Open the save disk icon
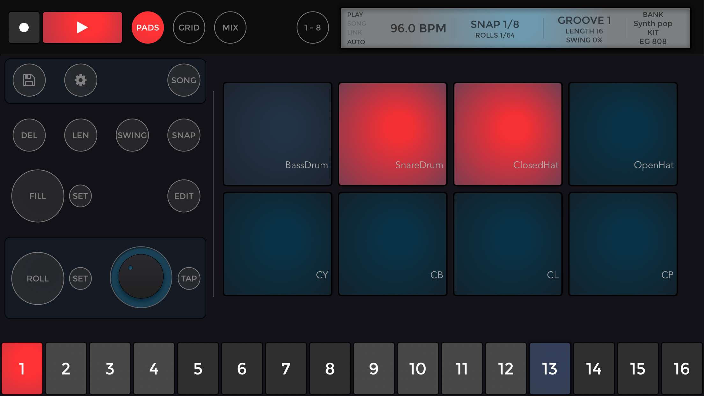Viewport: 704px width, 396px height. tap(29, 80)
